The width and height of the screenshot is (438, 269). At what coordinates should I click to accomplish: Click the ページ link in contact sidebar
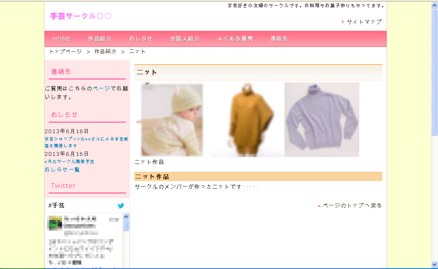(101, 89)
